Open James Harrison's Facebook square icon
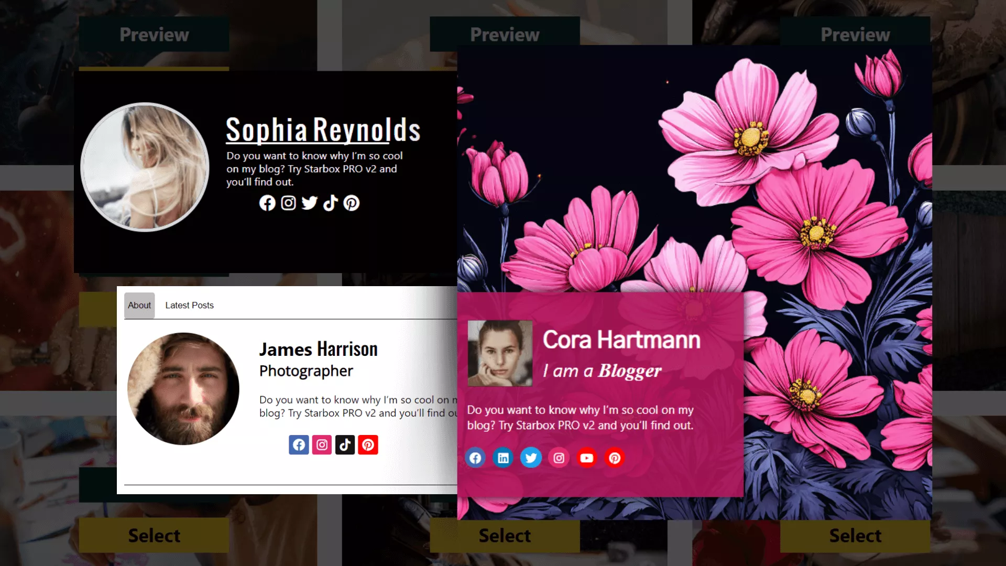1006x566 pixels. point(299,445)
